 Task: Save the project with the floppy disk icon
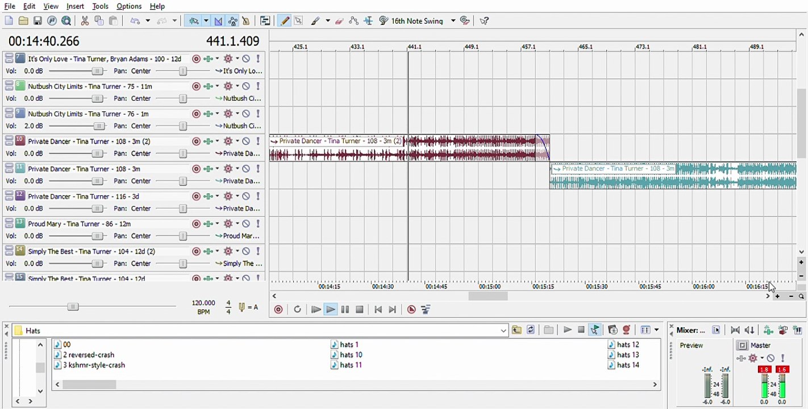click(38, 21)
